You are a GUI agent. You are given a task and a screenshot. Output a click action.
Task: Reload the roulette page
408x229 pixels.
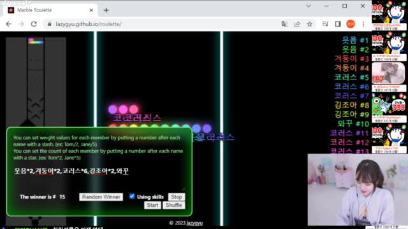34,24
